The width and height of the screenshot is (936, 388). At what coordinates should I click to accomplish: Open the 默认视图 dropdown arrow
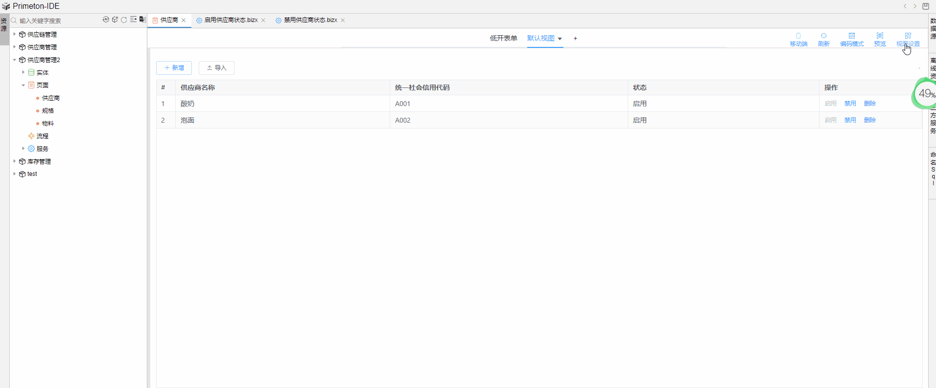tap(560, 39)
